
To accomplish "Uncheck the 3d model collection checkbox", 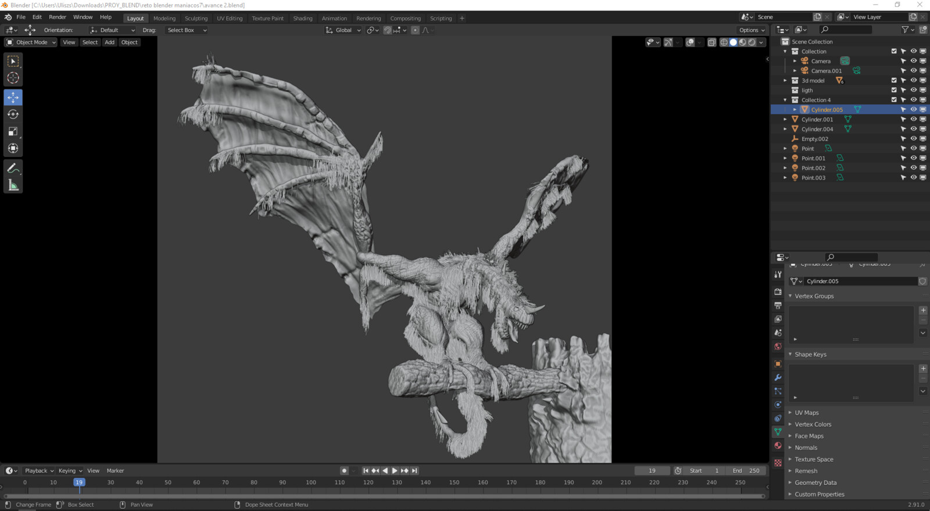I will tap(894, 80).
